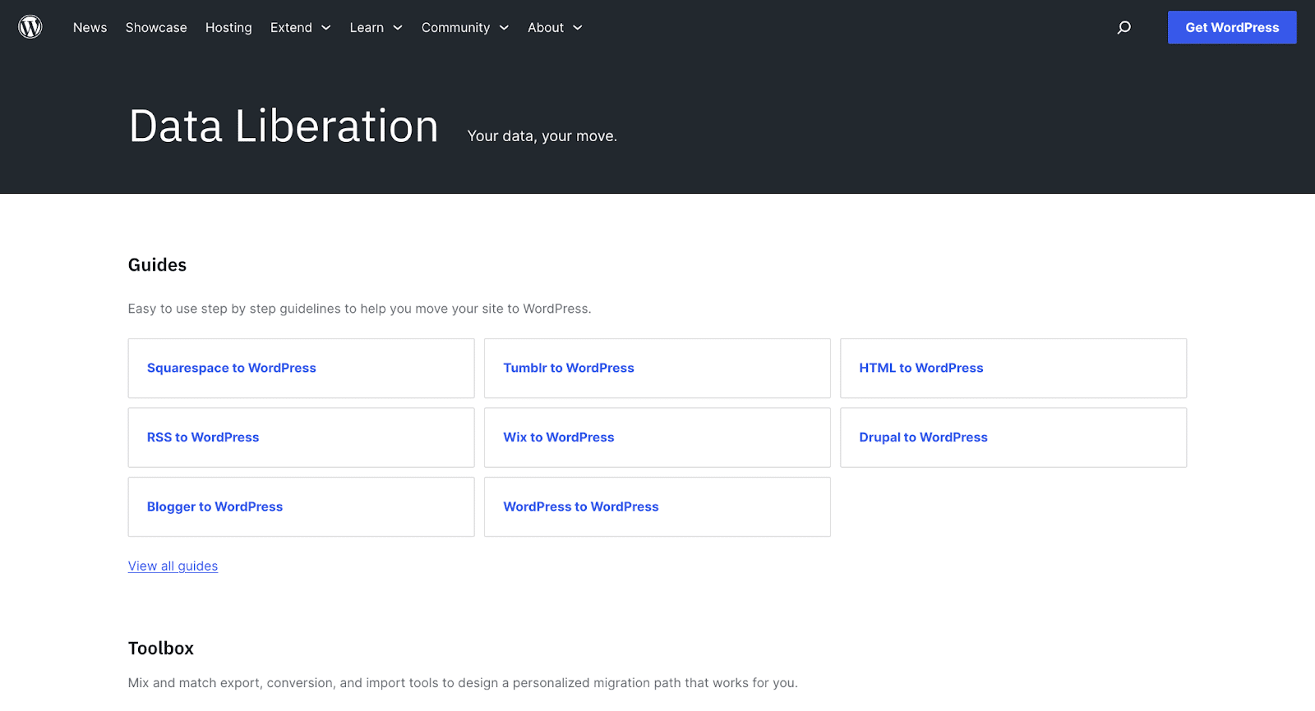
Task: Click the Guides section heading
Action: 157,265
